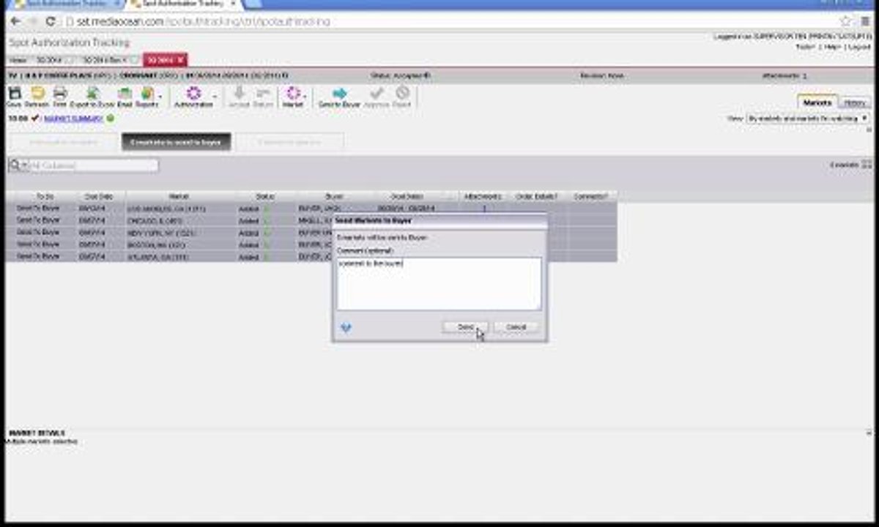The image size is (879, 527).
Task: Collapse the Market Details panel arrow
Action: 869,433
